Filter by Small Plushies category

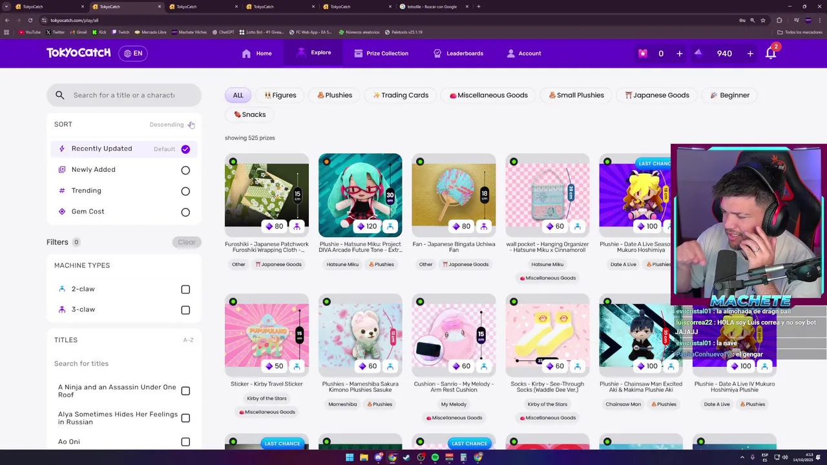click(576, 95)
